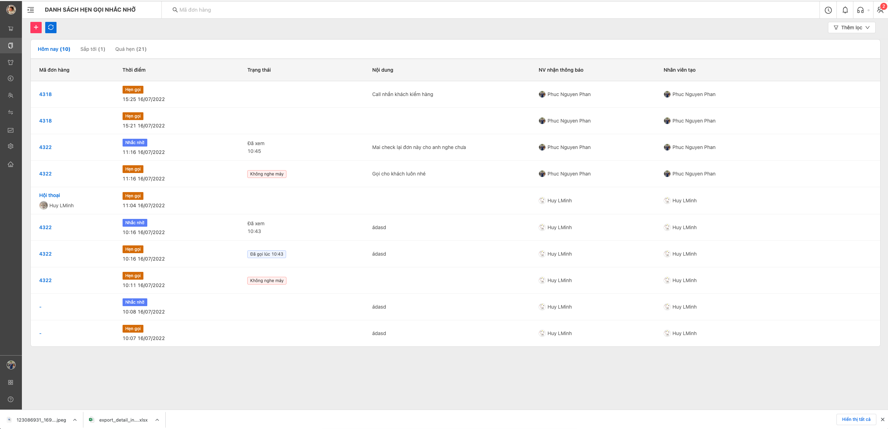This screenshot has width=888, height=429.
Task: Open the notifications bell icon
Action: [845, 10]
